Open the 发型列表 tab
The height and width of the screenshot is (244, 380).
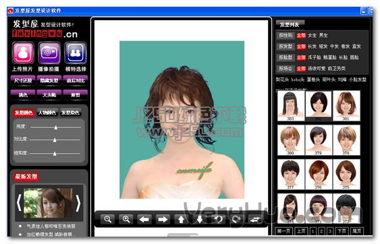coord(290,24)
